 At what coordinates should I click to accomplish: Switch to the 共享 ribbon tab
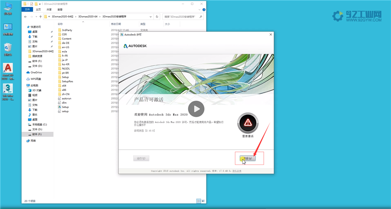click(49, 10)
